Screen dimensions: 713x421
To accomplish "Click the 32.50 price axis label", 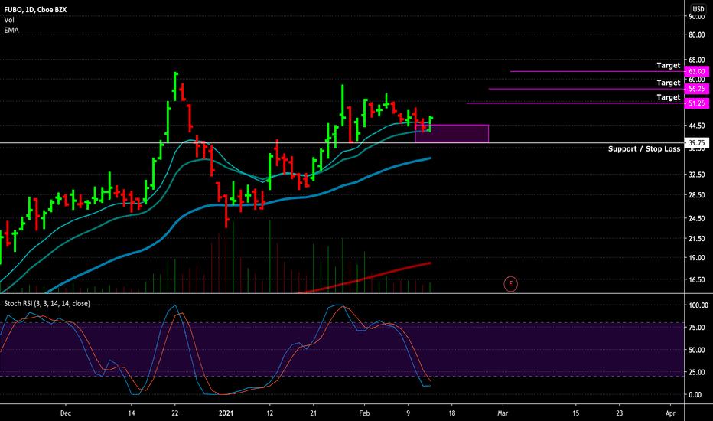I will [x=697, y=175].
